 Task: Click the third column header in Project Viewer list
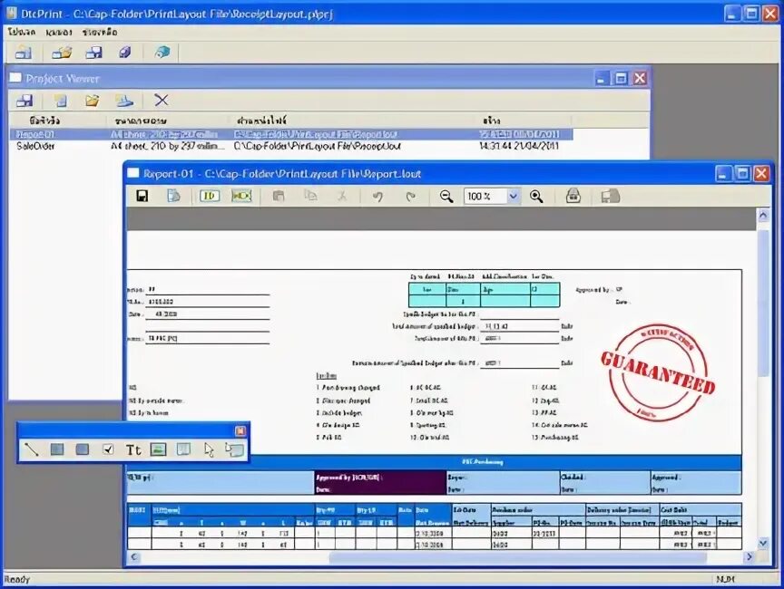click(x=353, y=121)
